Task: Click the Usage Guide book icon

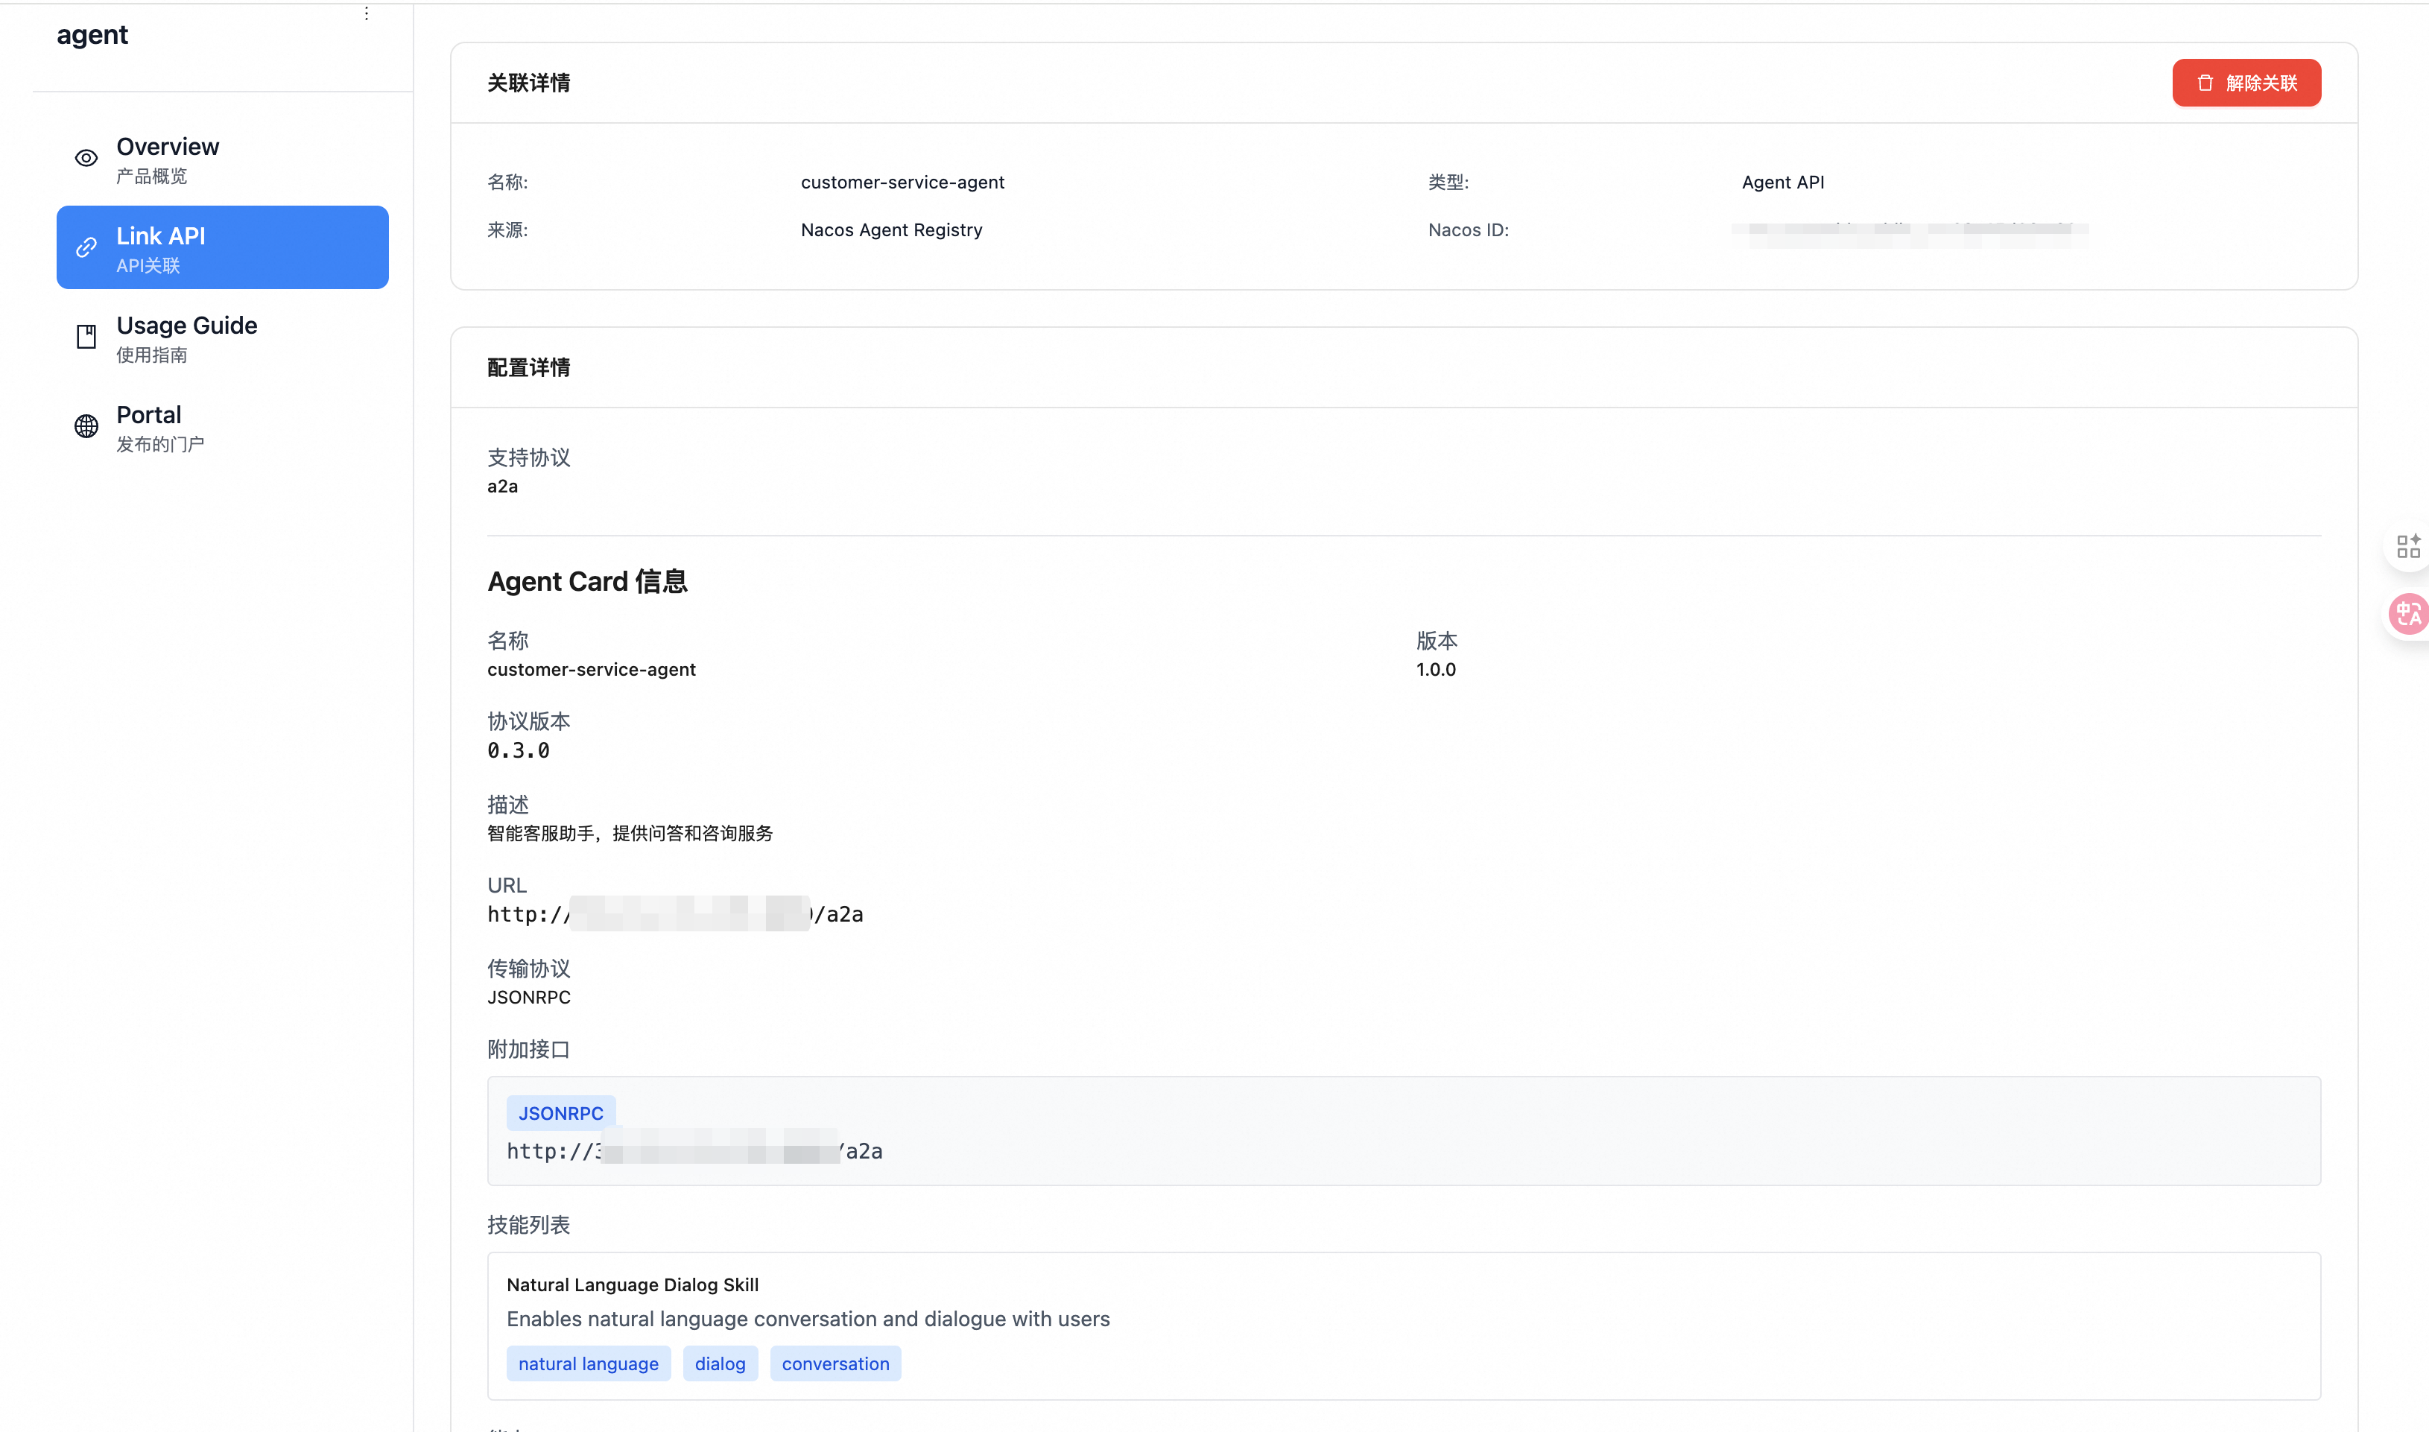Action: [x=86, y=337]
